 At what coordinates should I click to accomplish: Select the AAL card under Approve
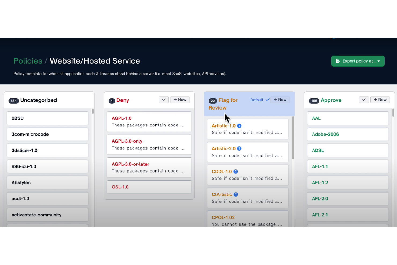click(348, 118)
